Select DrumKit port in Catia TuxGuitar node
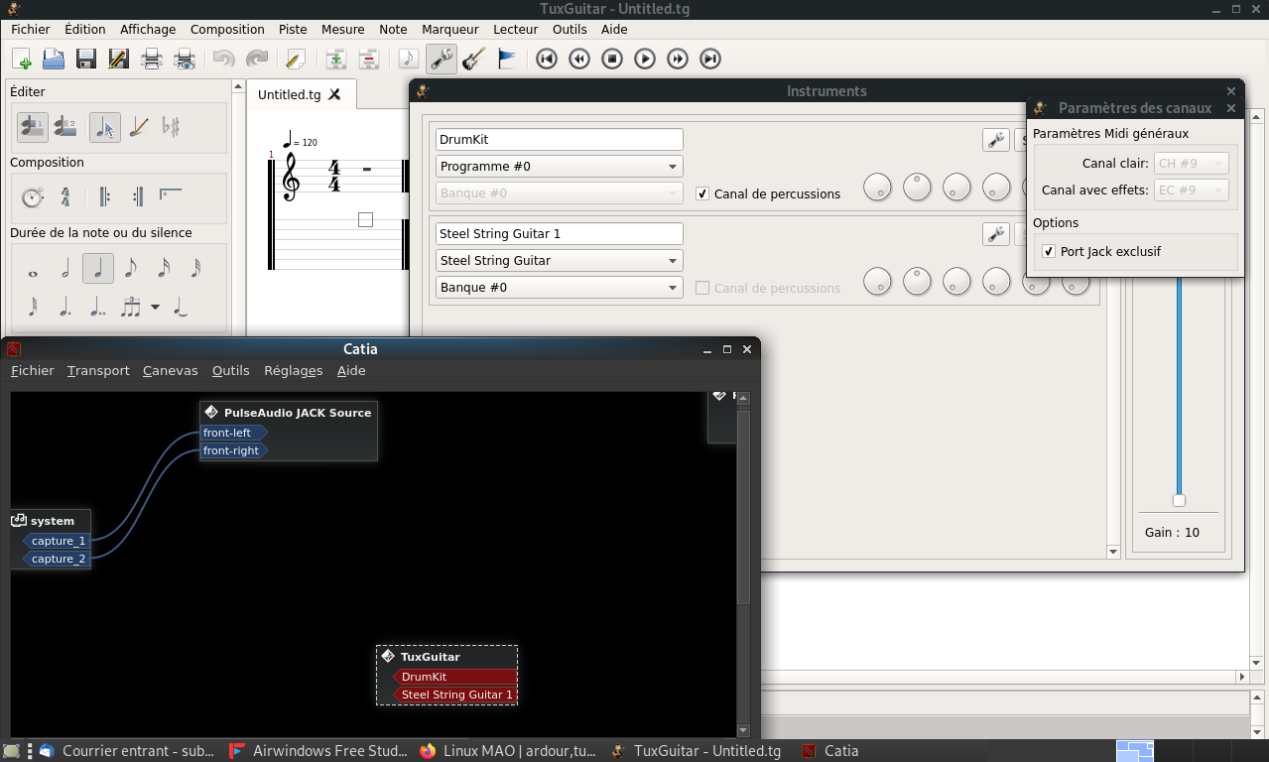Image resolution: width=1269 pixels, height=762 pixels. (455, 677)
